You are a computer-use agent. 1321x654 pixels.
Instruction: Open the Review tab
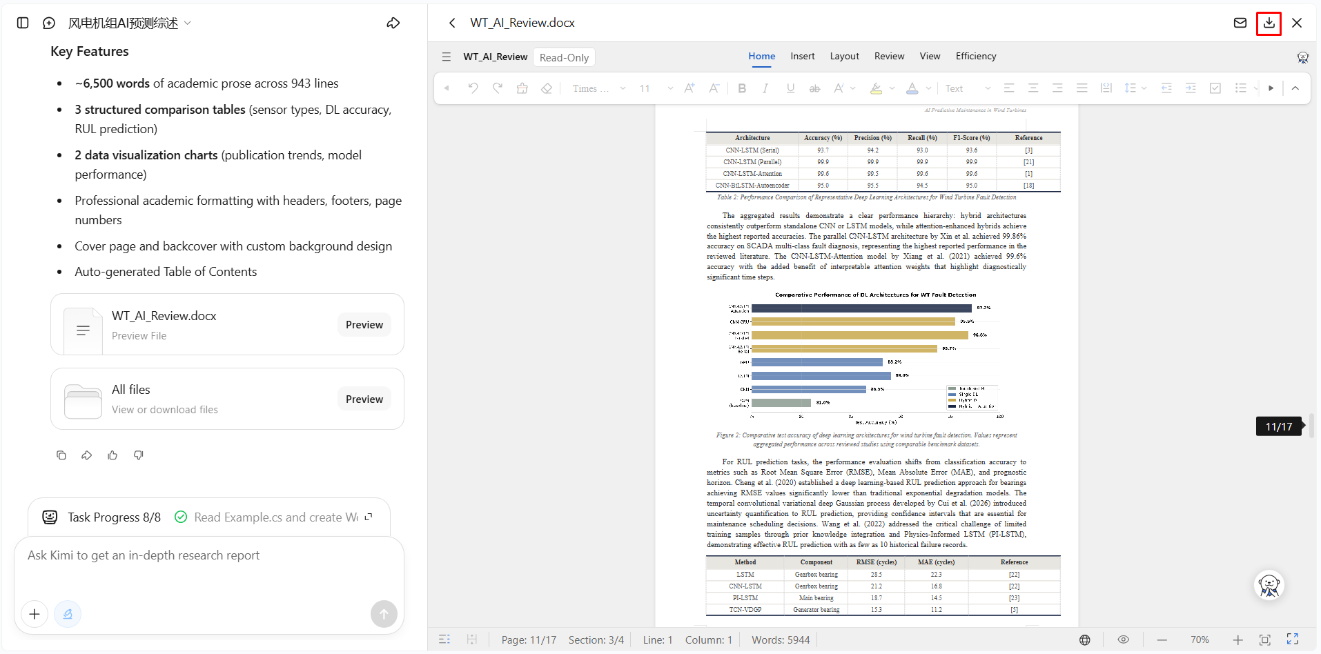point(889,57)
